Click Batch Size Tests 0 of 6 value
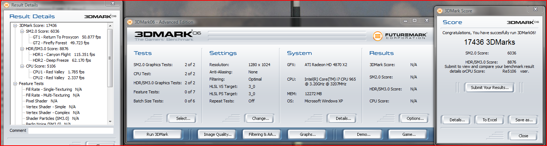This screenshot has width=547, height=146. (190, 101)
